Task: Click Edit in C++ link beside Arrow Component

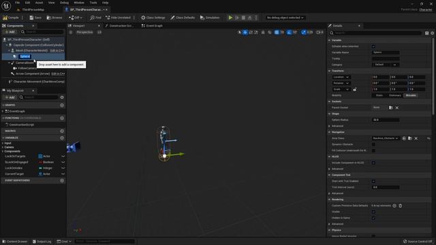Action: (x=58, y=73)
